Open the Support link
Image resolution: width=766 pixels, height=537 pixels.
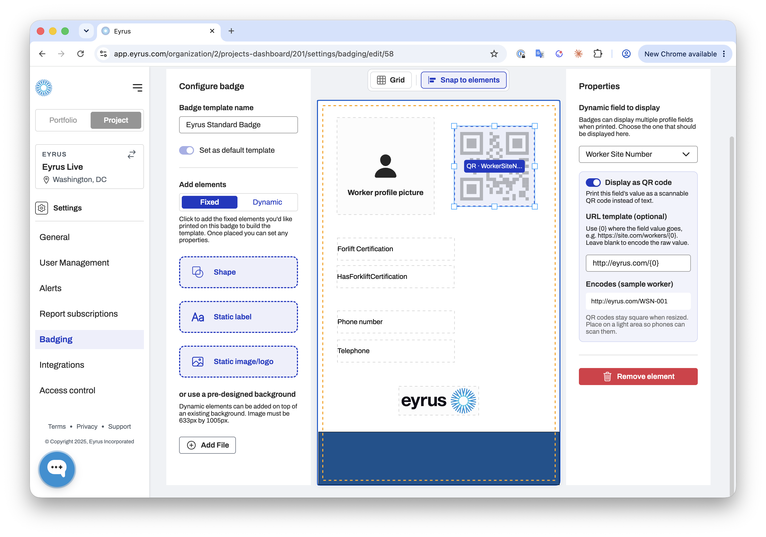119,426
